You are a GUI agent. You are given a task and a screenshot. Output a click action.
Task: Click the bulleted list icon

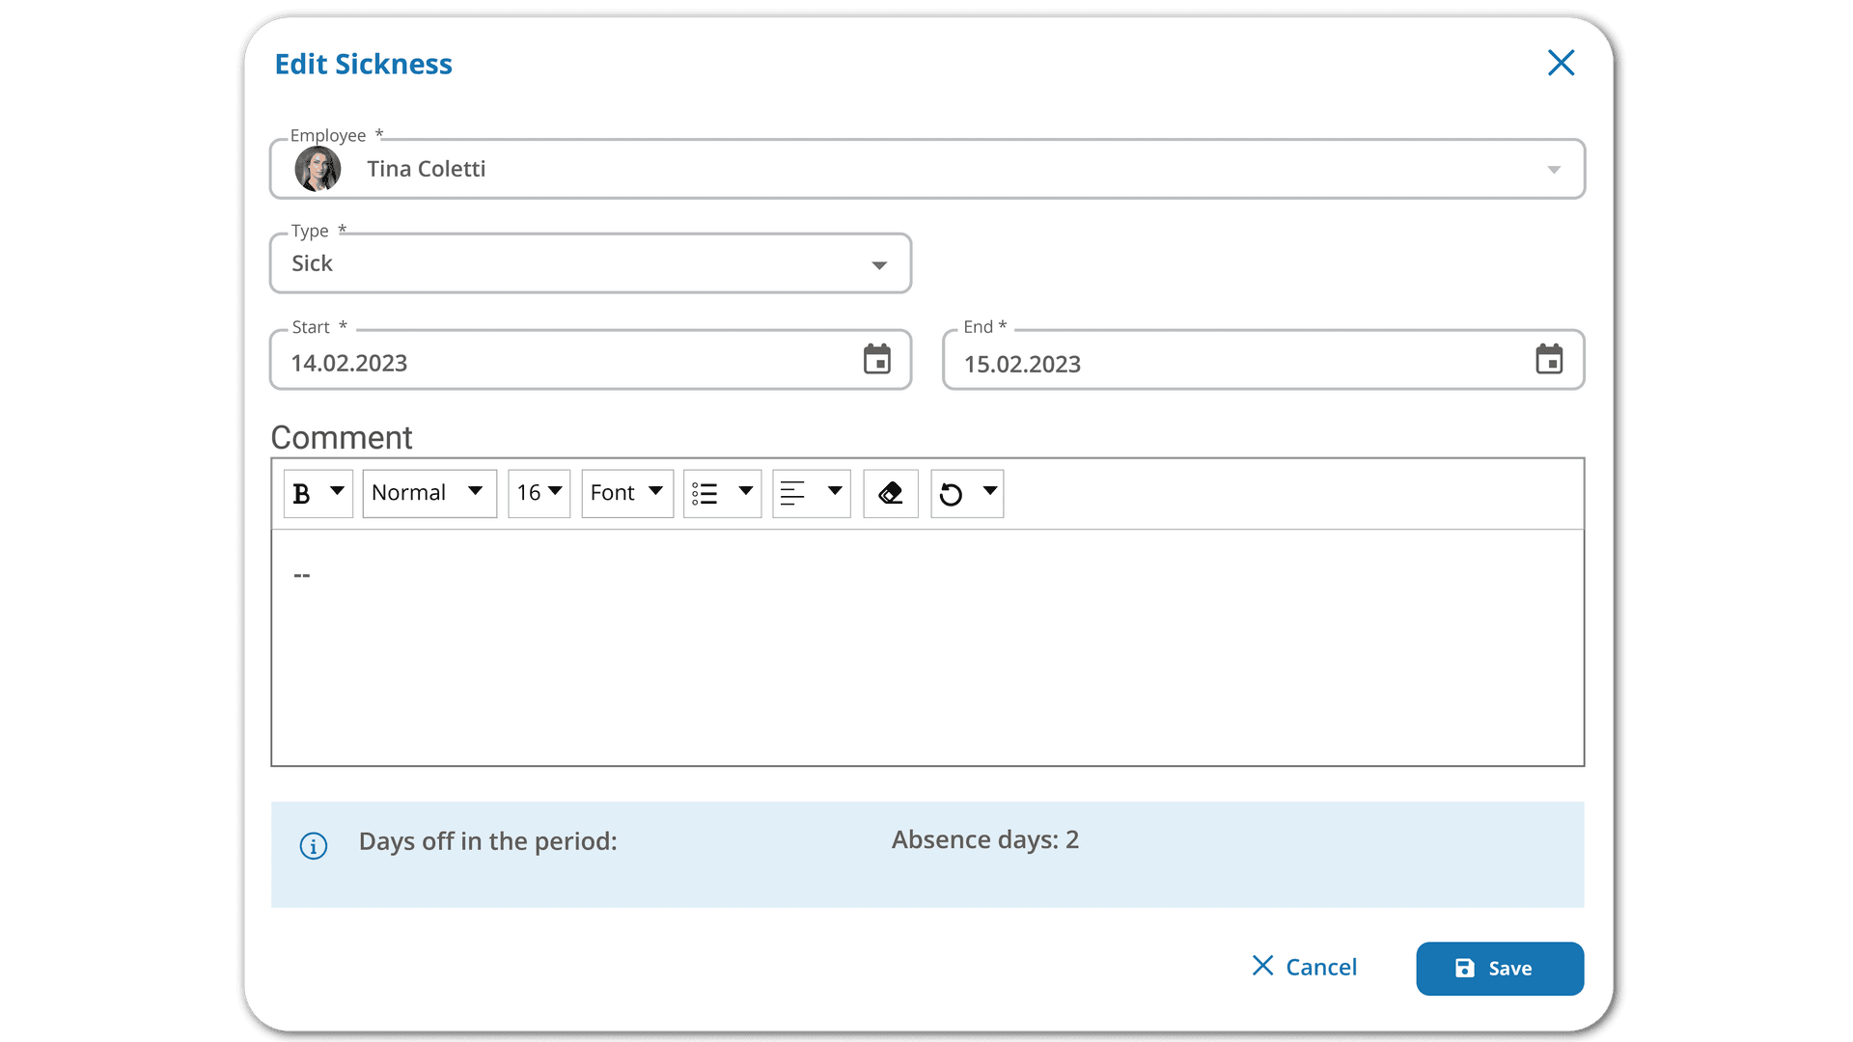pyautogui.click(x=705, y=494)
